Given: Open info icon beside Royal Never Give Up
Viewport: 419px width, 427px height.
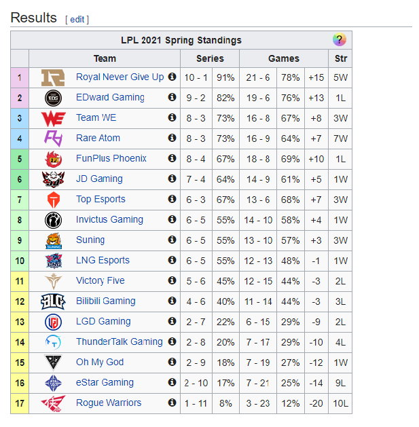Looking at the screenshot, I should [172, 77].
